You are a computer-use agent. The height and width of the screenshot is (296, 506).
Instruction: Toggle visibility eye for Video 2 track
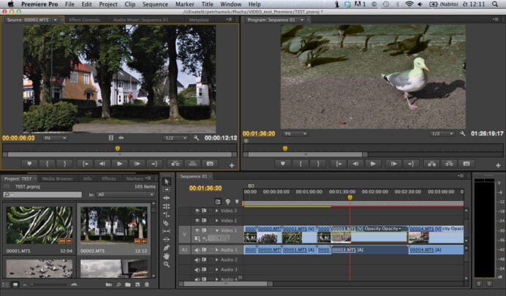197,220
